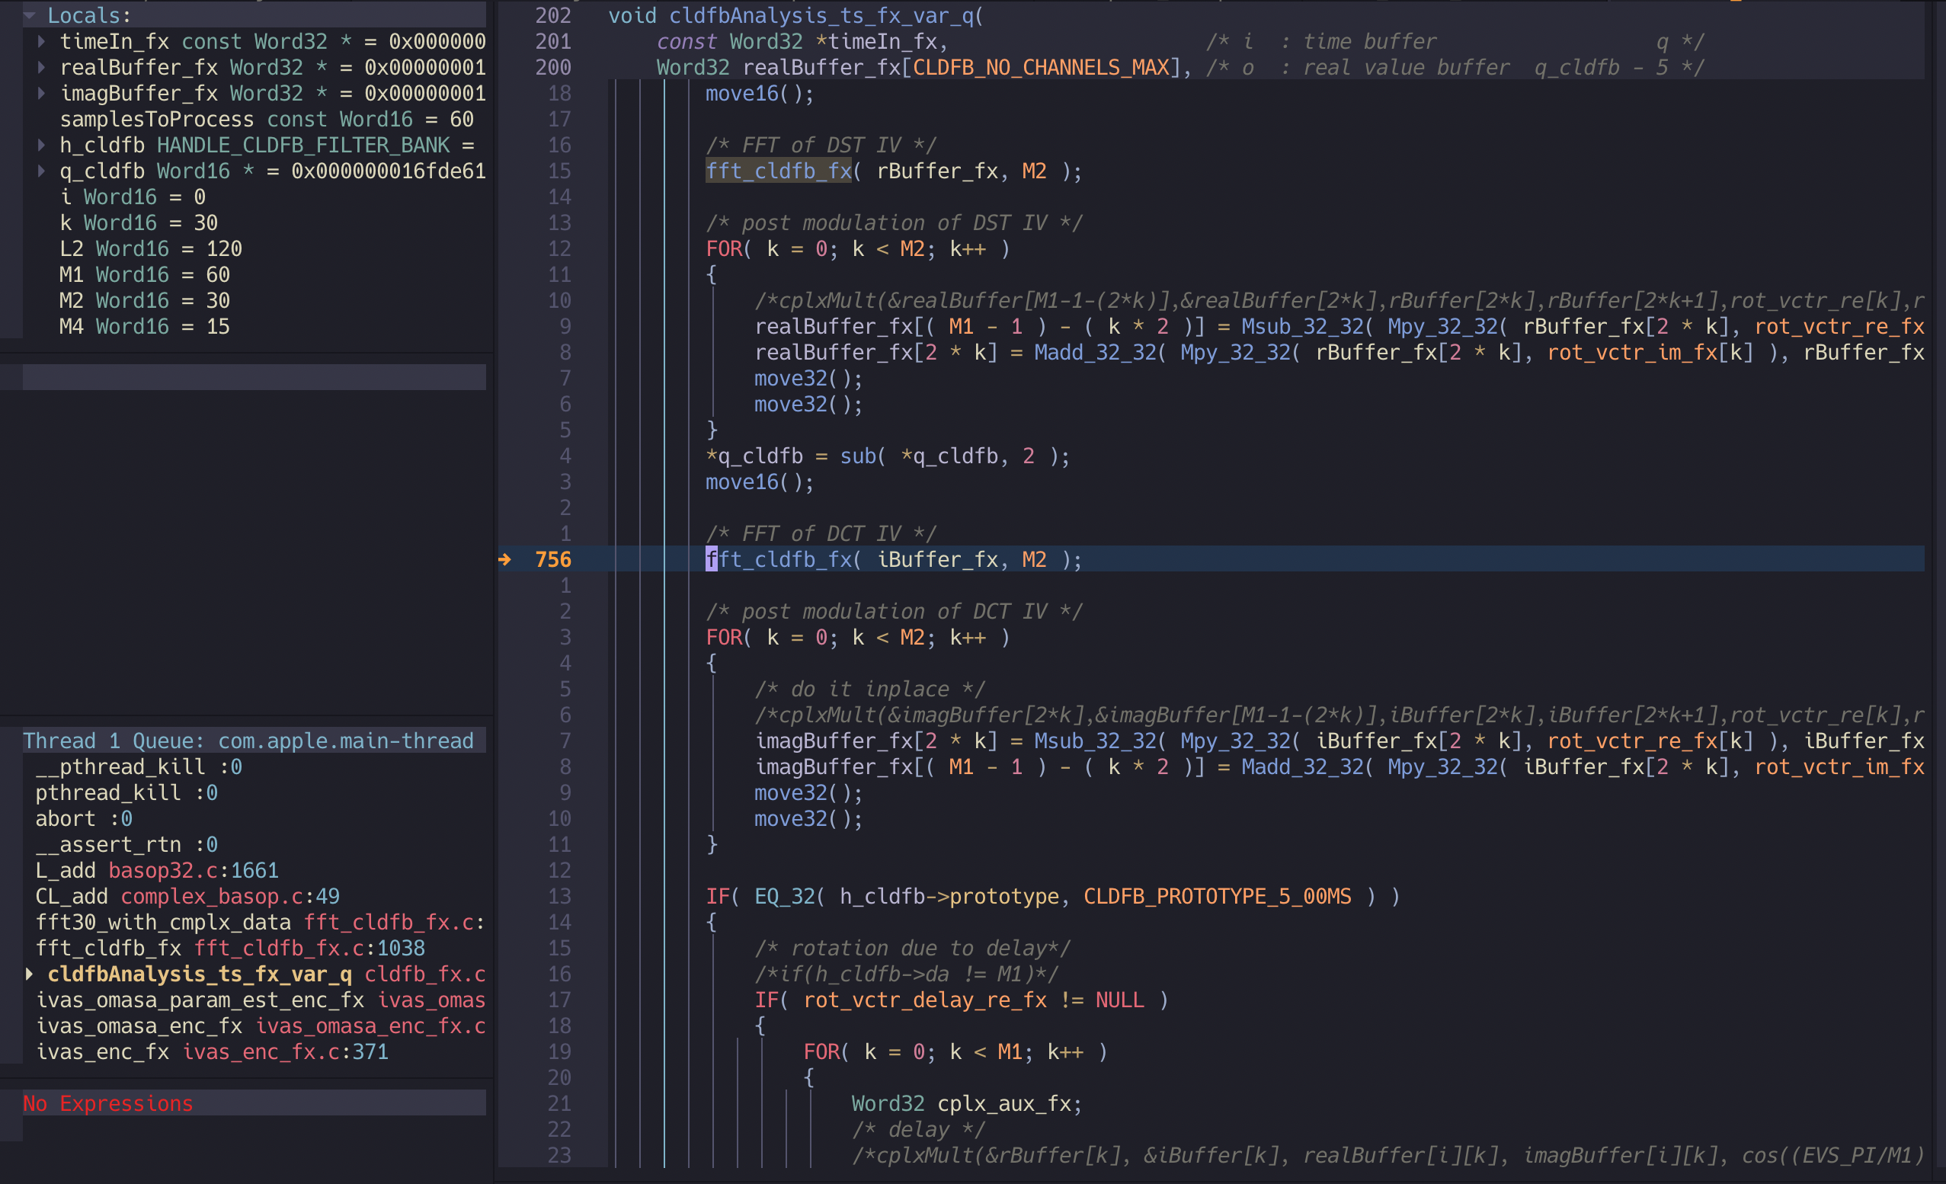Expand the timeIn_fx variable
The height and width of the screenshot is (1184, 1946).
click(x=41, y=41)
